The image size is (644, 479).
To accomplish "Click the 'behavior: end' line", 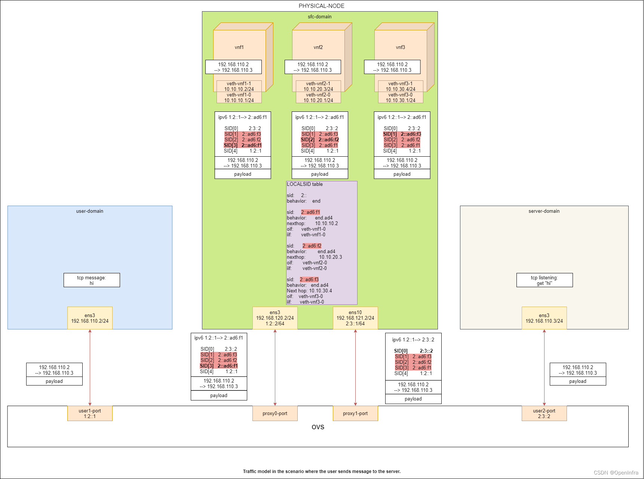I will coord(304,201).
